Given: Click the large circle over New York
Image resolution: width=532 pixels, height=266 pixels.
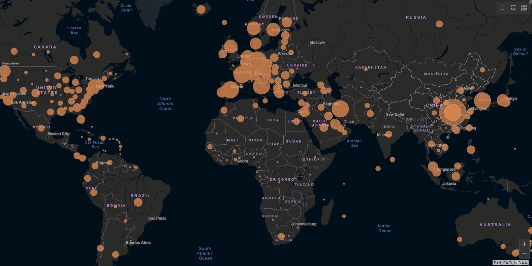Looking at the screenshot, I should tap(95, 86).
